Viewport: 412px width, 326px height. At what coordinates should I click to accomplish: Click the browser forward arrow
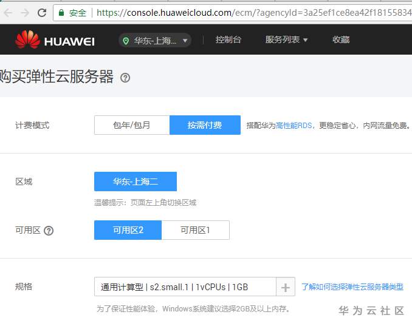[x=25, y=13]
